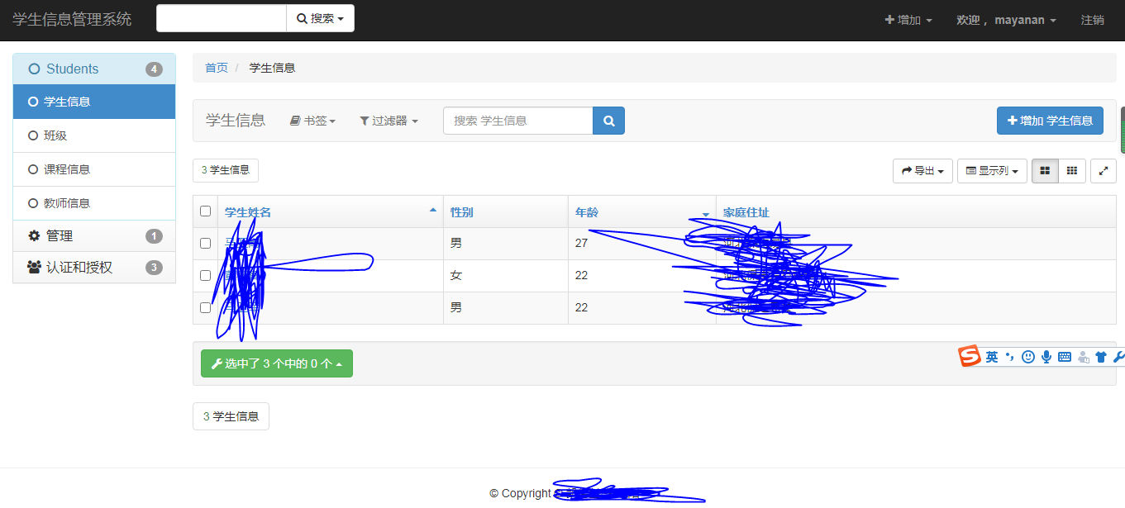Viewport: 1125px width, 508px height.
Task: Open the Sogou emoji panel icon
Action: click(x=1027, y=357)
